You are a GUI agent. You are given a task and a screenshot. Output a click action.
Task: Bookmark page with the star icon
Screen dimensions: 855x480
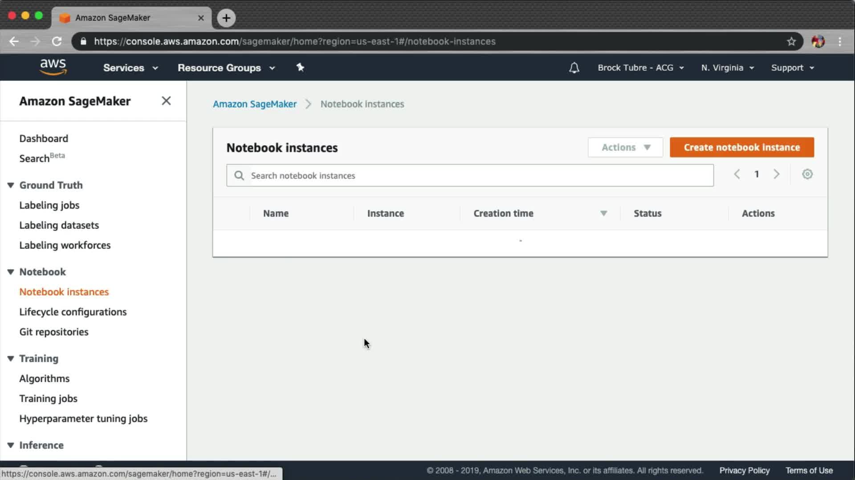(x=791, y=41)
